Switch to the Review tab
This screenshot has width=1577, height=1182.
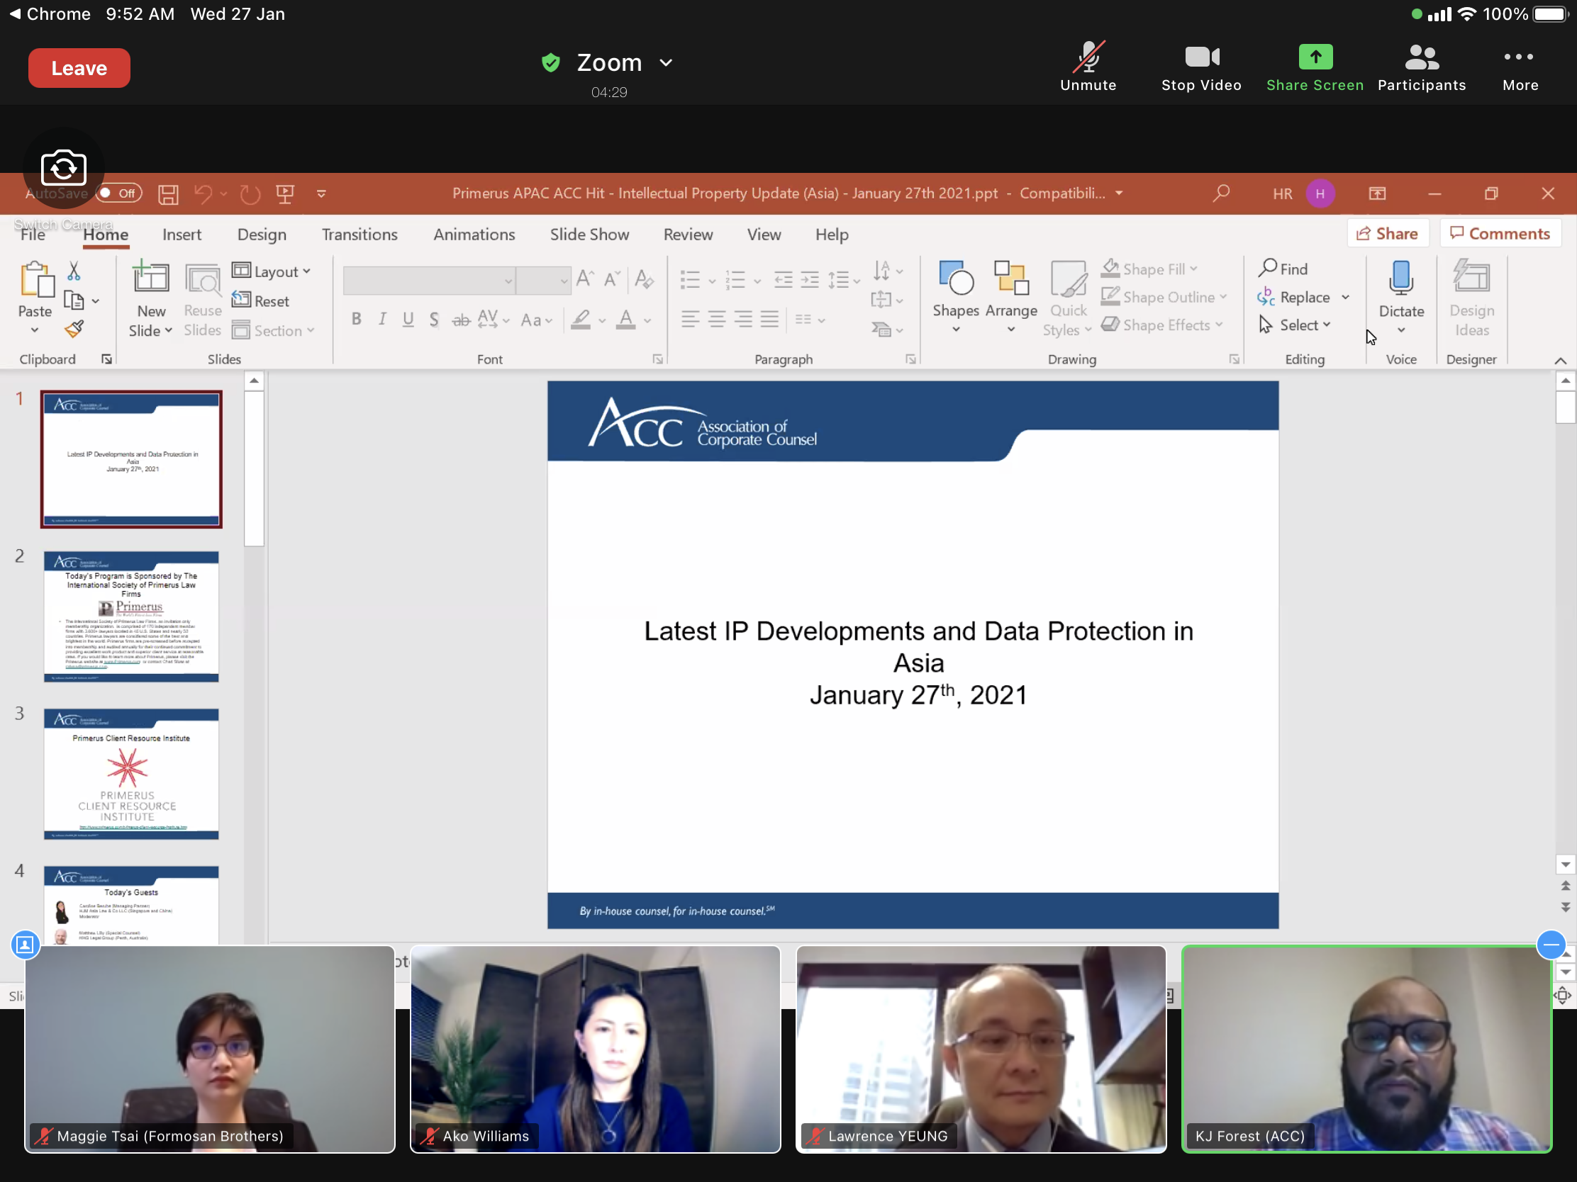(x=688, y=235)
